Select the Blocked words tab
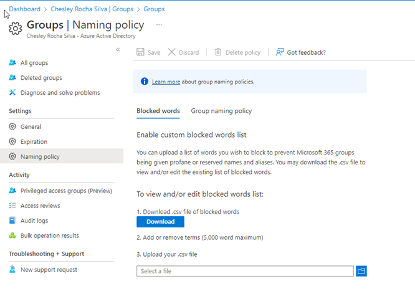 (x=158, y=111)
